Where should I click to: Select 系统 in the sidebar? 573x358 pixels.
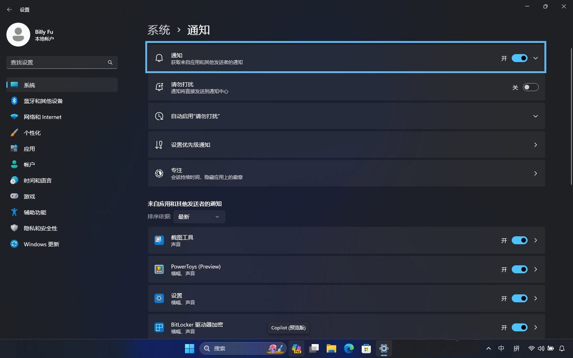point(62,85)
